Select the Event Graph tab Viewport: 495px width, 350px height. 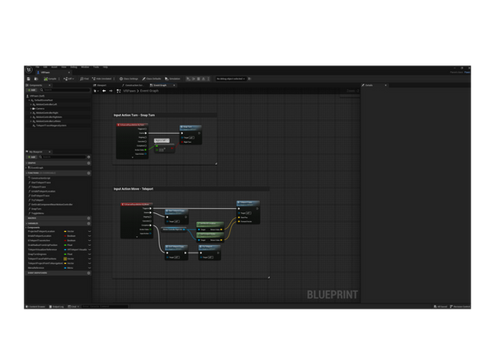click(158, 85)
